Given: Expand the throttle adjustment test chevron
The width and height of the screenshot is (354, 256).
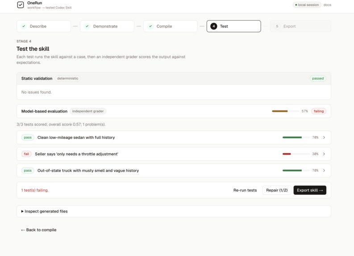Looking at the screenshot, I should coord(324,154).
